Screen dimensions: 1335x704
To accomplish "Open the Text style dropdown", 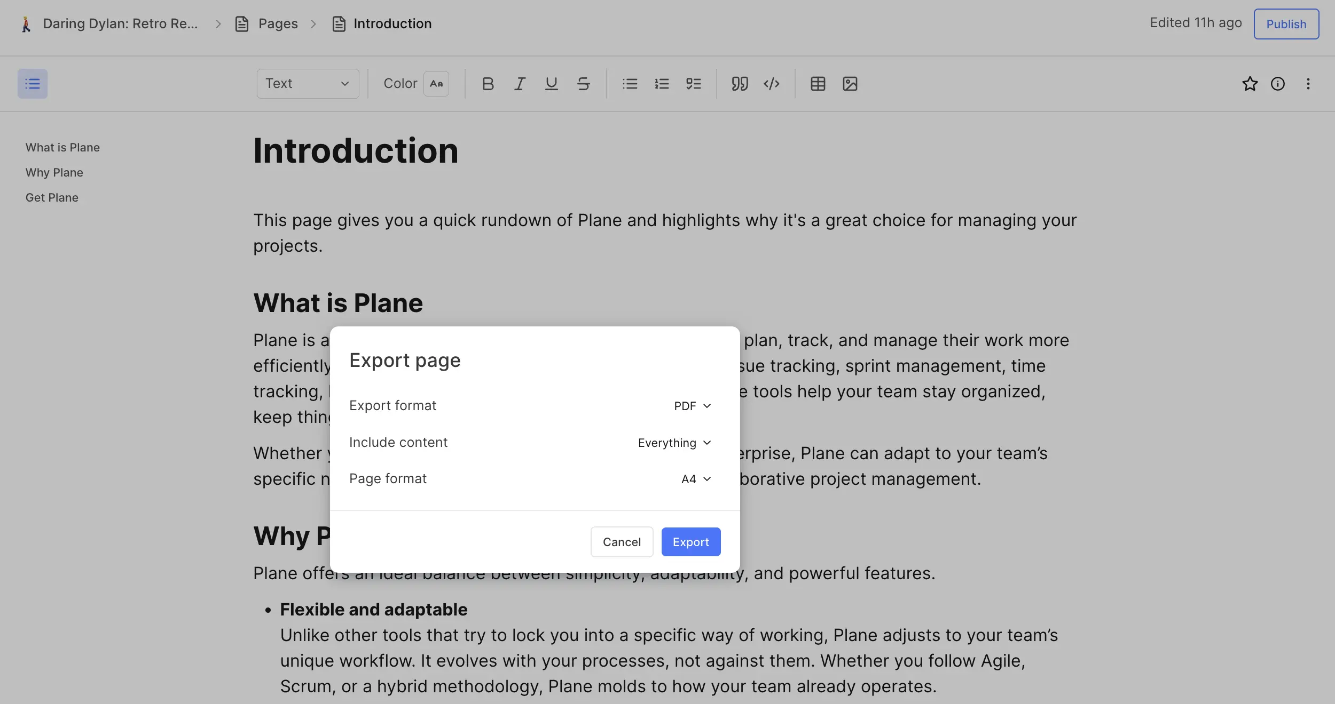I will [307, 83].
